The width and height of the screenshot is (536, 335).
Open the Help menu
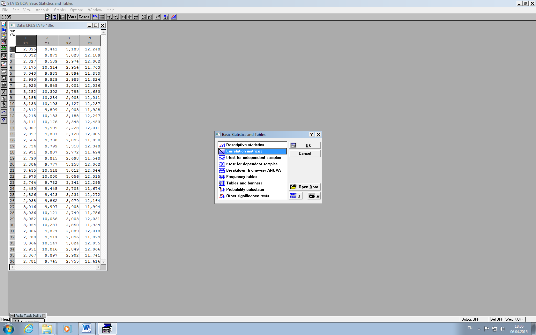coord(110,10)
